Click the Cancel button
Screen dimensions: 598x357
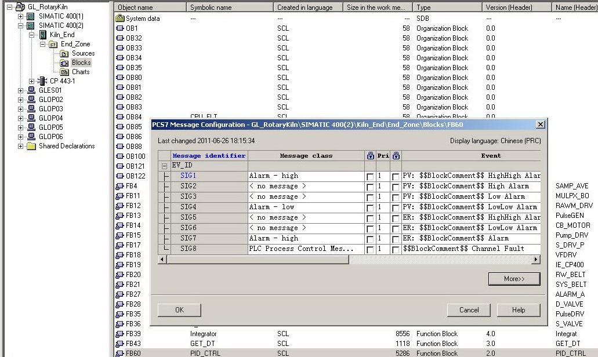469,310
